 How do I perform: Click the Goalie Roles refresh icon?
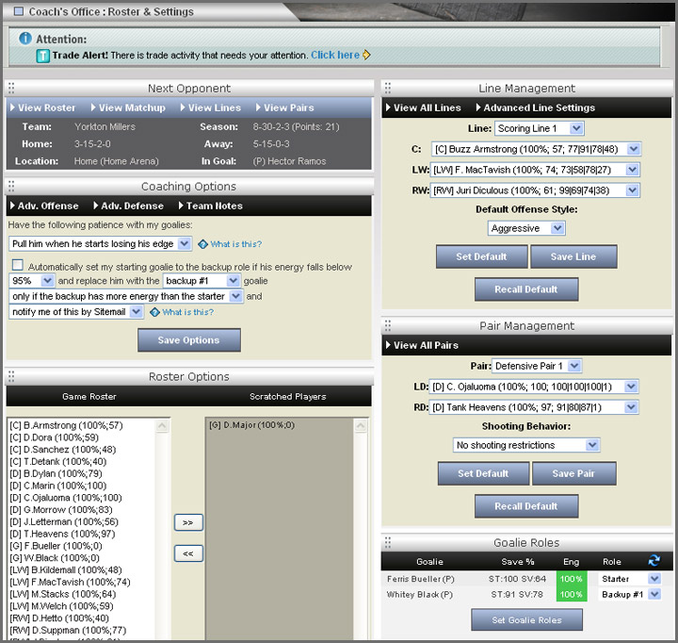coord(654,560)
